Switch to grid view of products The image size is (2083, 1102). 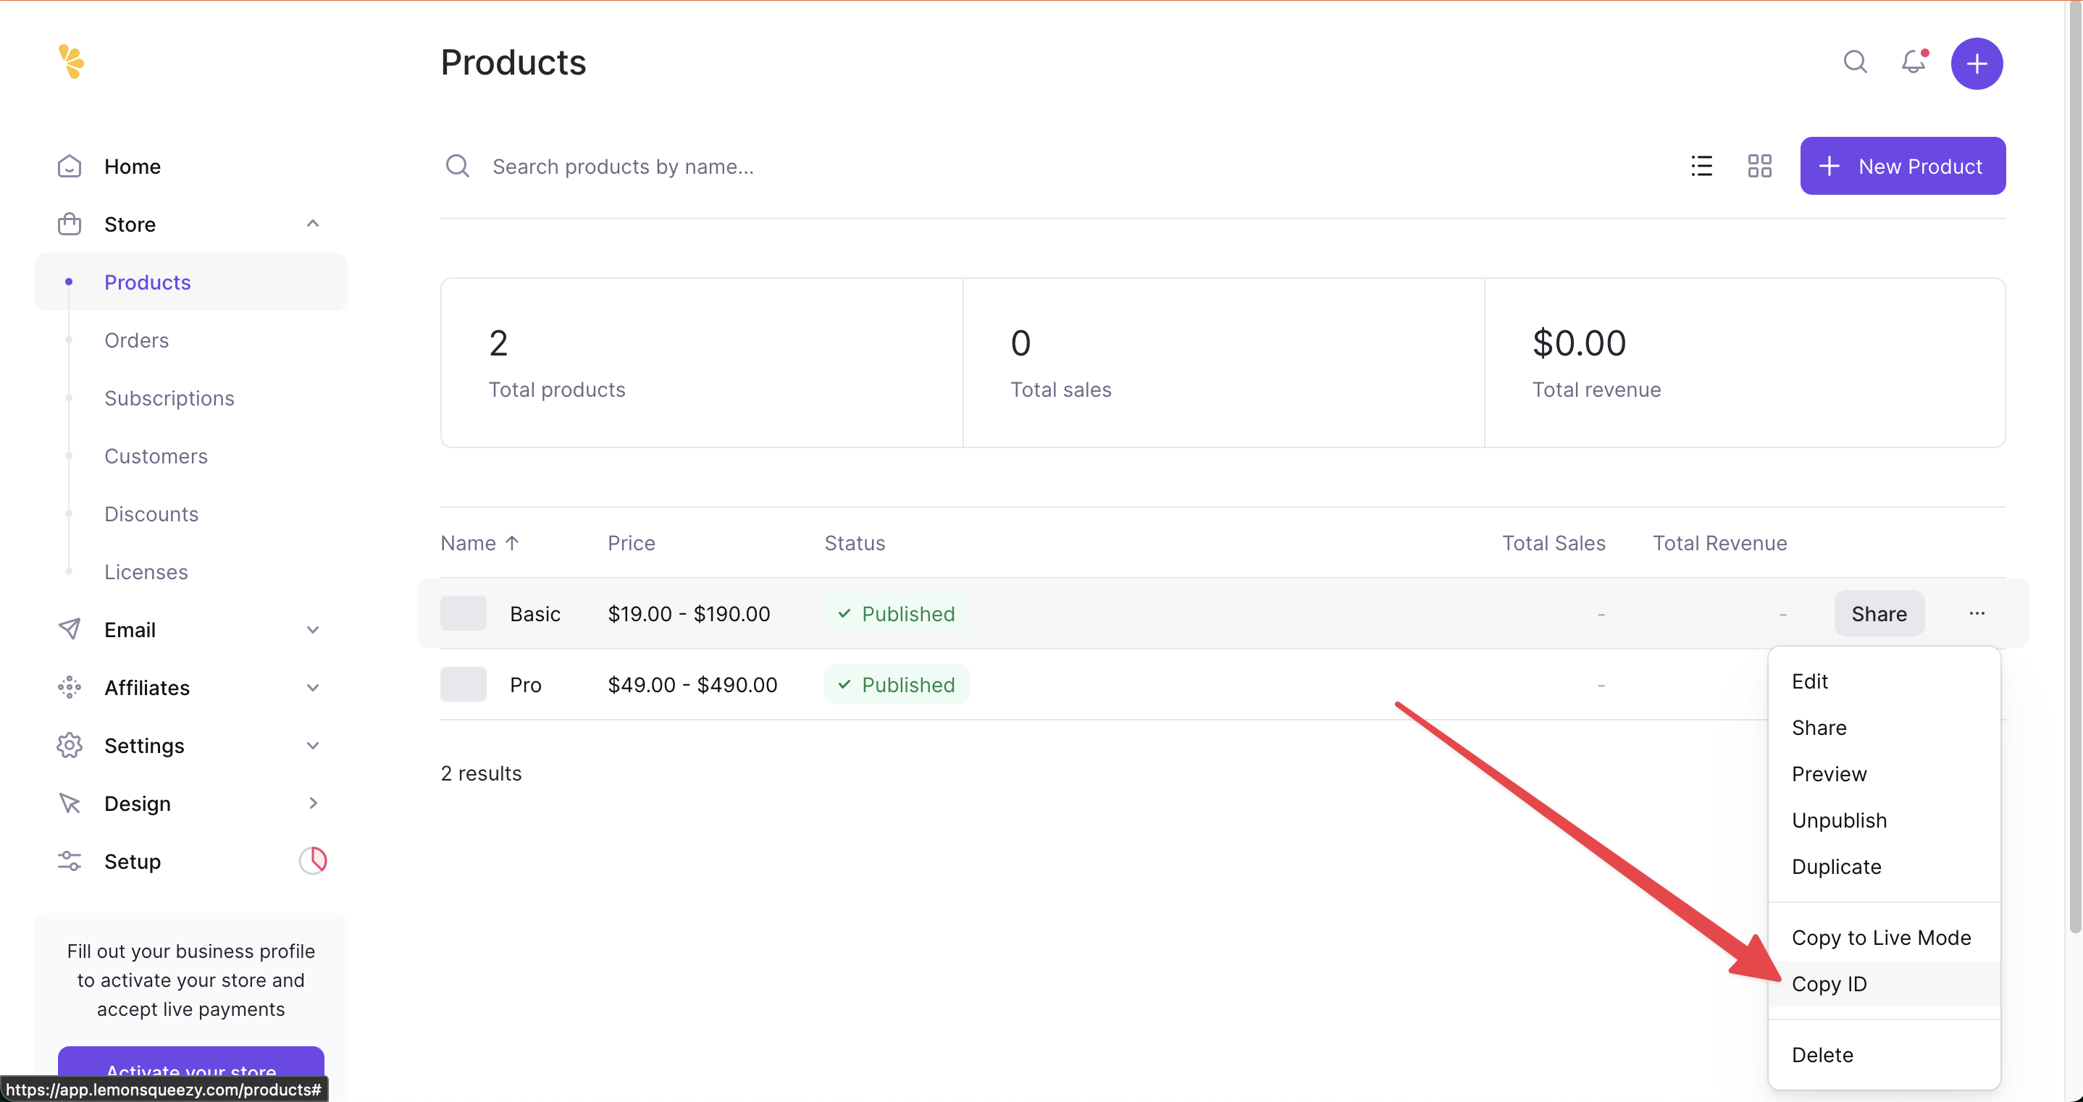[1759, 166]
